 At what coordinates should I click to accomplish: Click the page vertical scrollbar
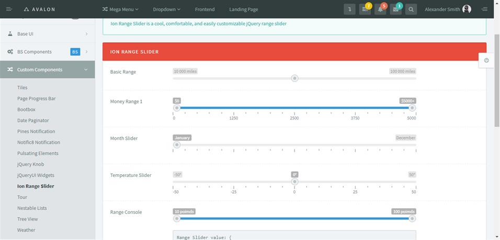coord(497,80)
